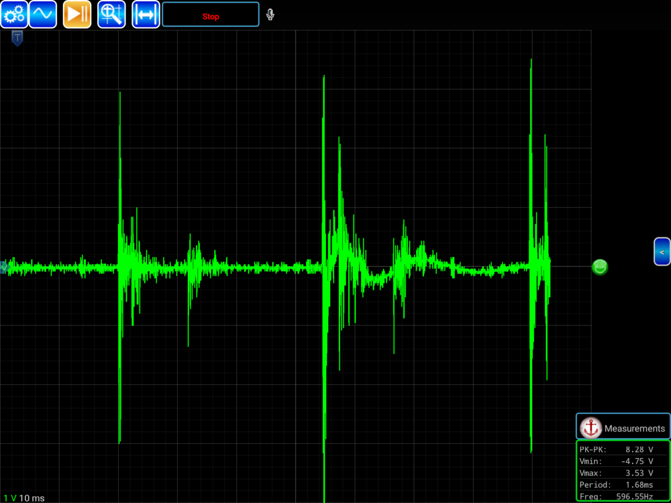The image size is (671, 503).
Task: Select the Freq measurement row
Action: pos(623,496)
